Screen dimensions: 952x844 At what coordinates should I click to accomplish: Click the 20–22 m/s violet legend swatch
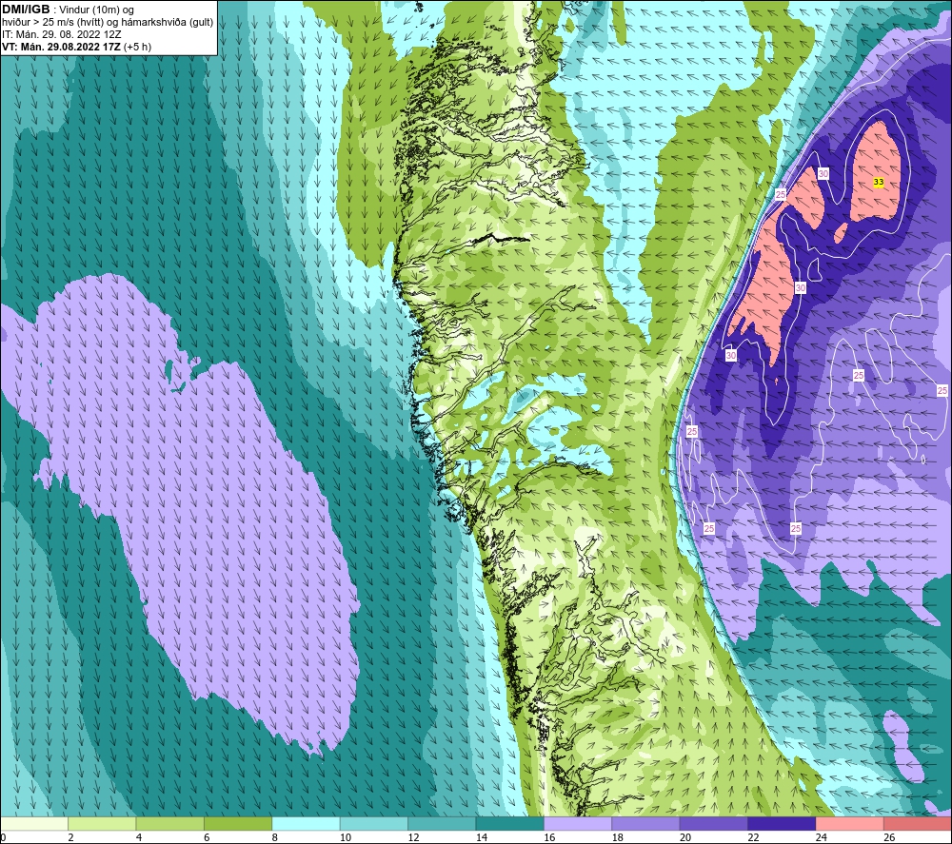[714, 824]
